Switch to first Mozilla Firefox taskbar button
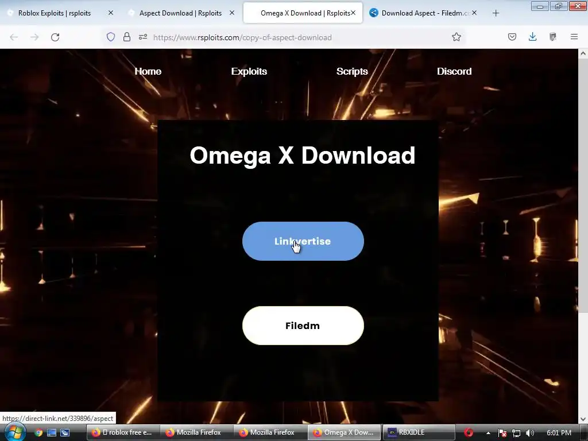588x441 pixels. pyautogui.click(x=197, y=432)
